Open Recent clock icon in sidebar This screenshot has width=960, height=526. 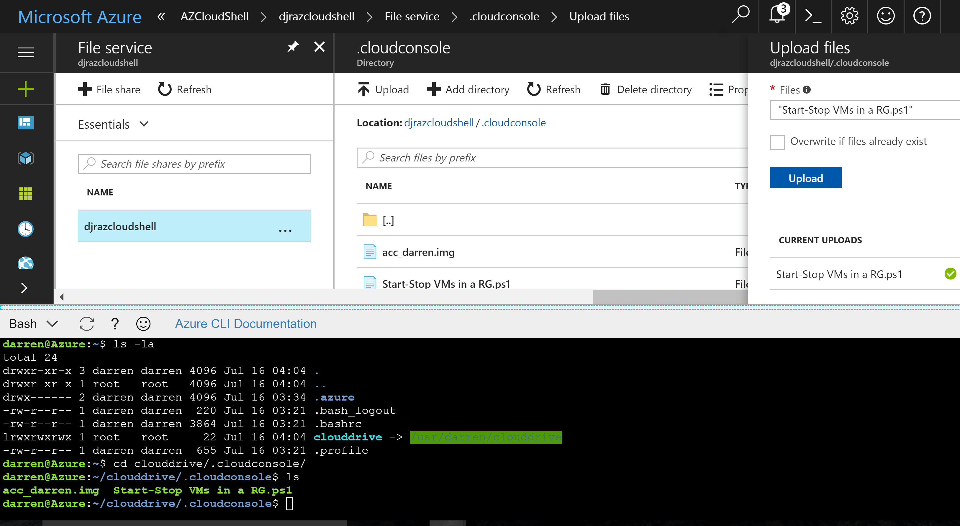pyautogui.click(x=26, y=228)
